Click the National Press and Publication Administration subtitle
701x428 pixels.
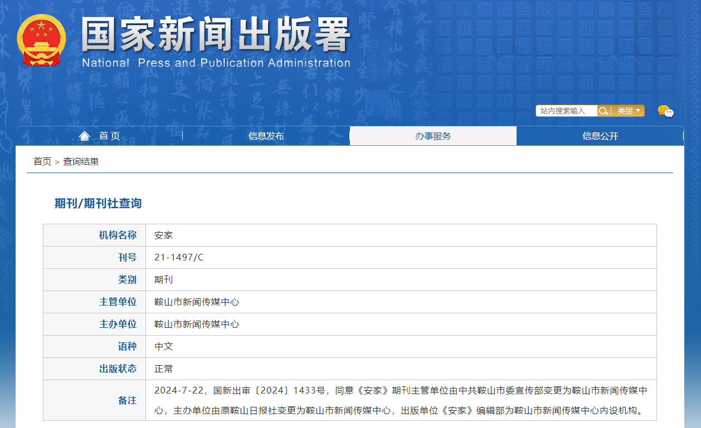click(216, 63)
